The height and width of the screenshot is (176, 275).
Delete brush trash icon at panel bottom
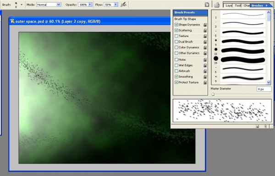pos(265,126)
